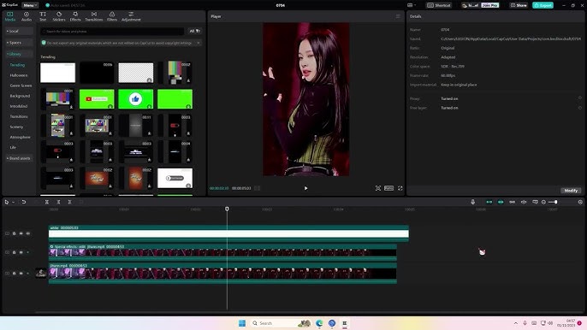Open the Audio tab
Screen dimensions: 587x330
point(27,16)
